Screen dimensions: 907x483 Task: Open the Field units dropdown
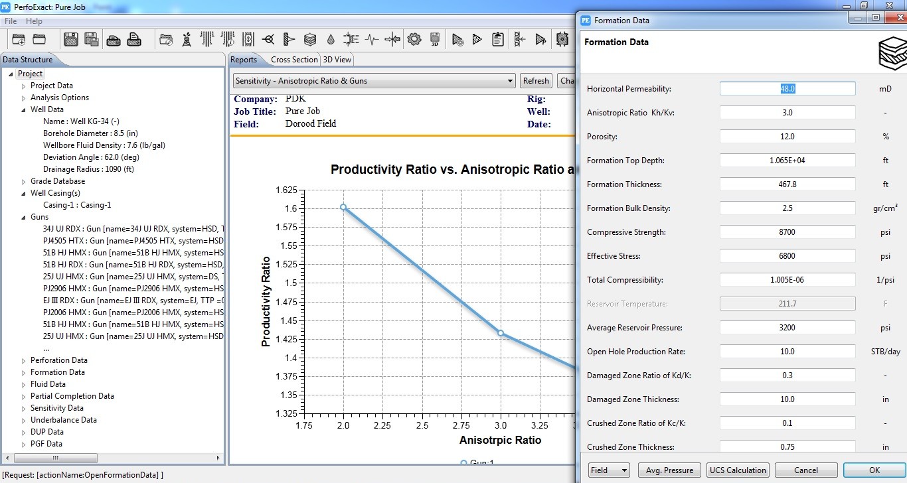coord(609,470)
